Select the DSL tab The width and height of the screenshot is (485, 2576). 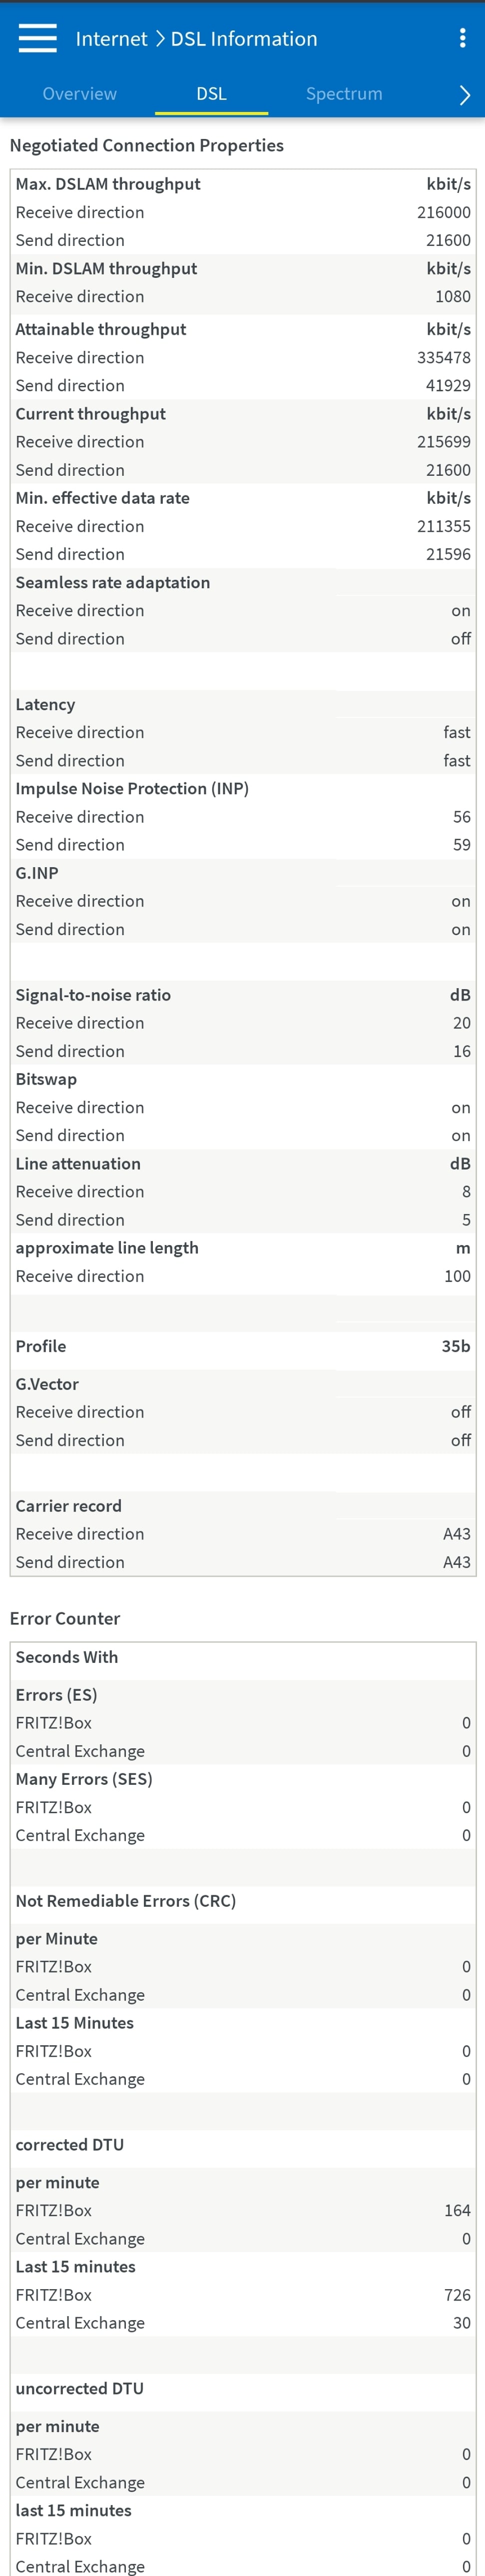(x=211, y=94)
